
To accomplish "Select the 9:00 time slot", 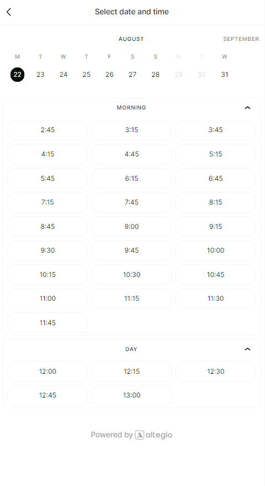I will pos(132,227).
